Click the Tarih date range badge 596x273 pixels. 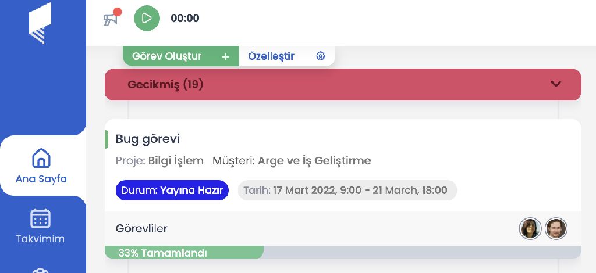[x=347, y=191]
